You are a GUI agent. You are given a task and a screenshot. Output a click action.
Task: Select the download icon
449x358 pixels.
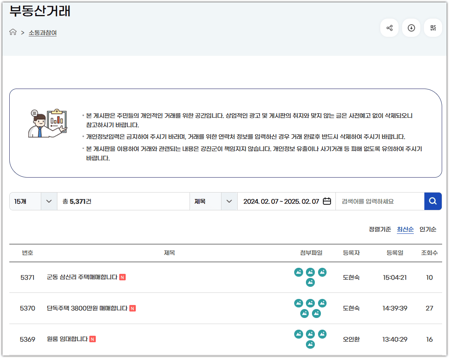point(411,28)
